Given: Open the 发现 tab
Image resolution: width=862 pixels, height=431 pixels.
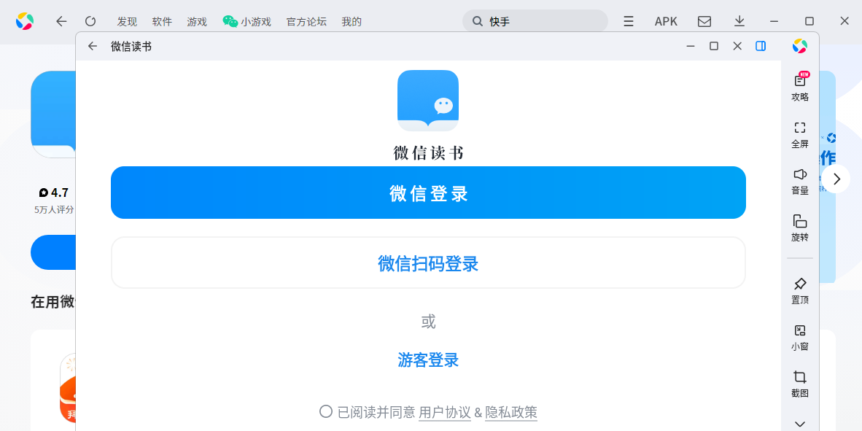Looking at the screenshot, I should (x=127, y=22).
